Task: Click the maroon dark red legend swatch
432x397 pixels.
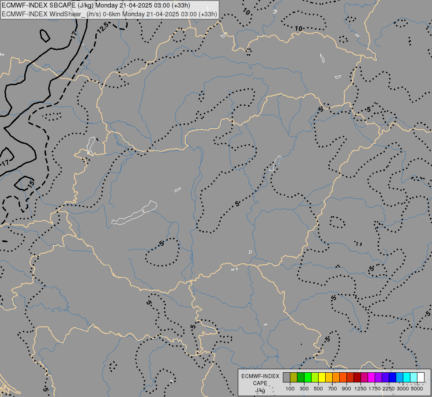Action: point(357,378)
